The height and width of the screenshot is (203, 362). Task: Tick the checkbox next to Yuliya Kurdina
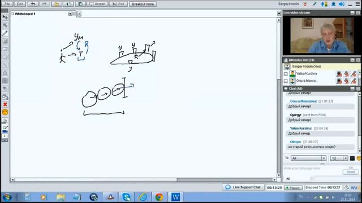(286, 74)
